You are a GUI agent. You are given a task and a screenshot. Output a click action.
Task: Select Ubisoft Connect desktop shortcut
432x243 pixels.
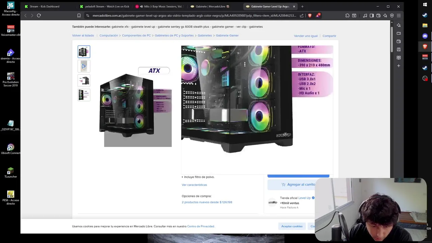tap(11, 149)
